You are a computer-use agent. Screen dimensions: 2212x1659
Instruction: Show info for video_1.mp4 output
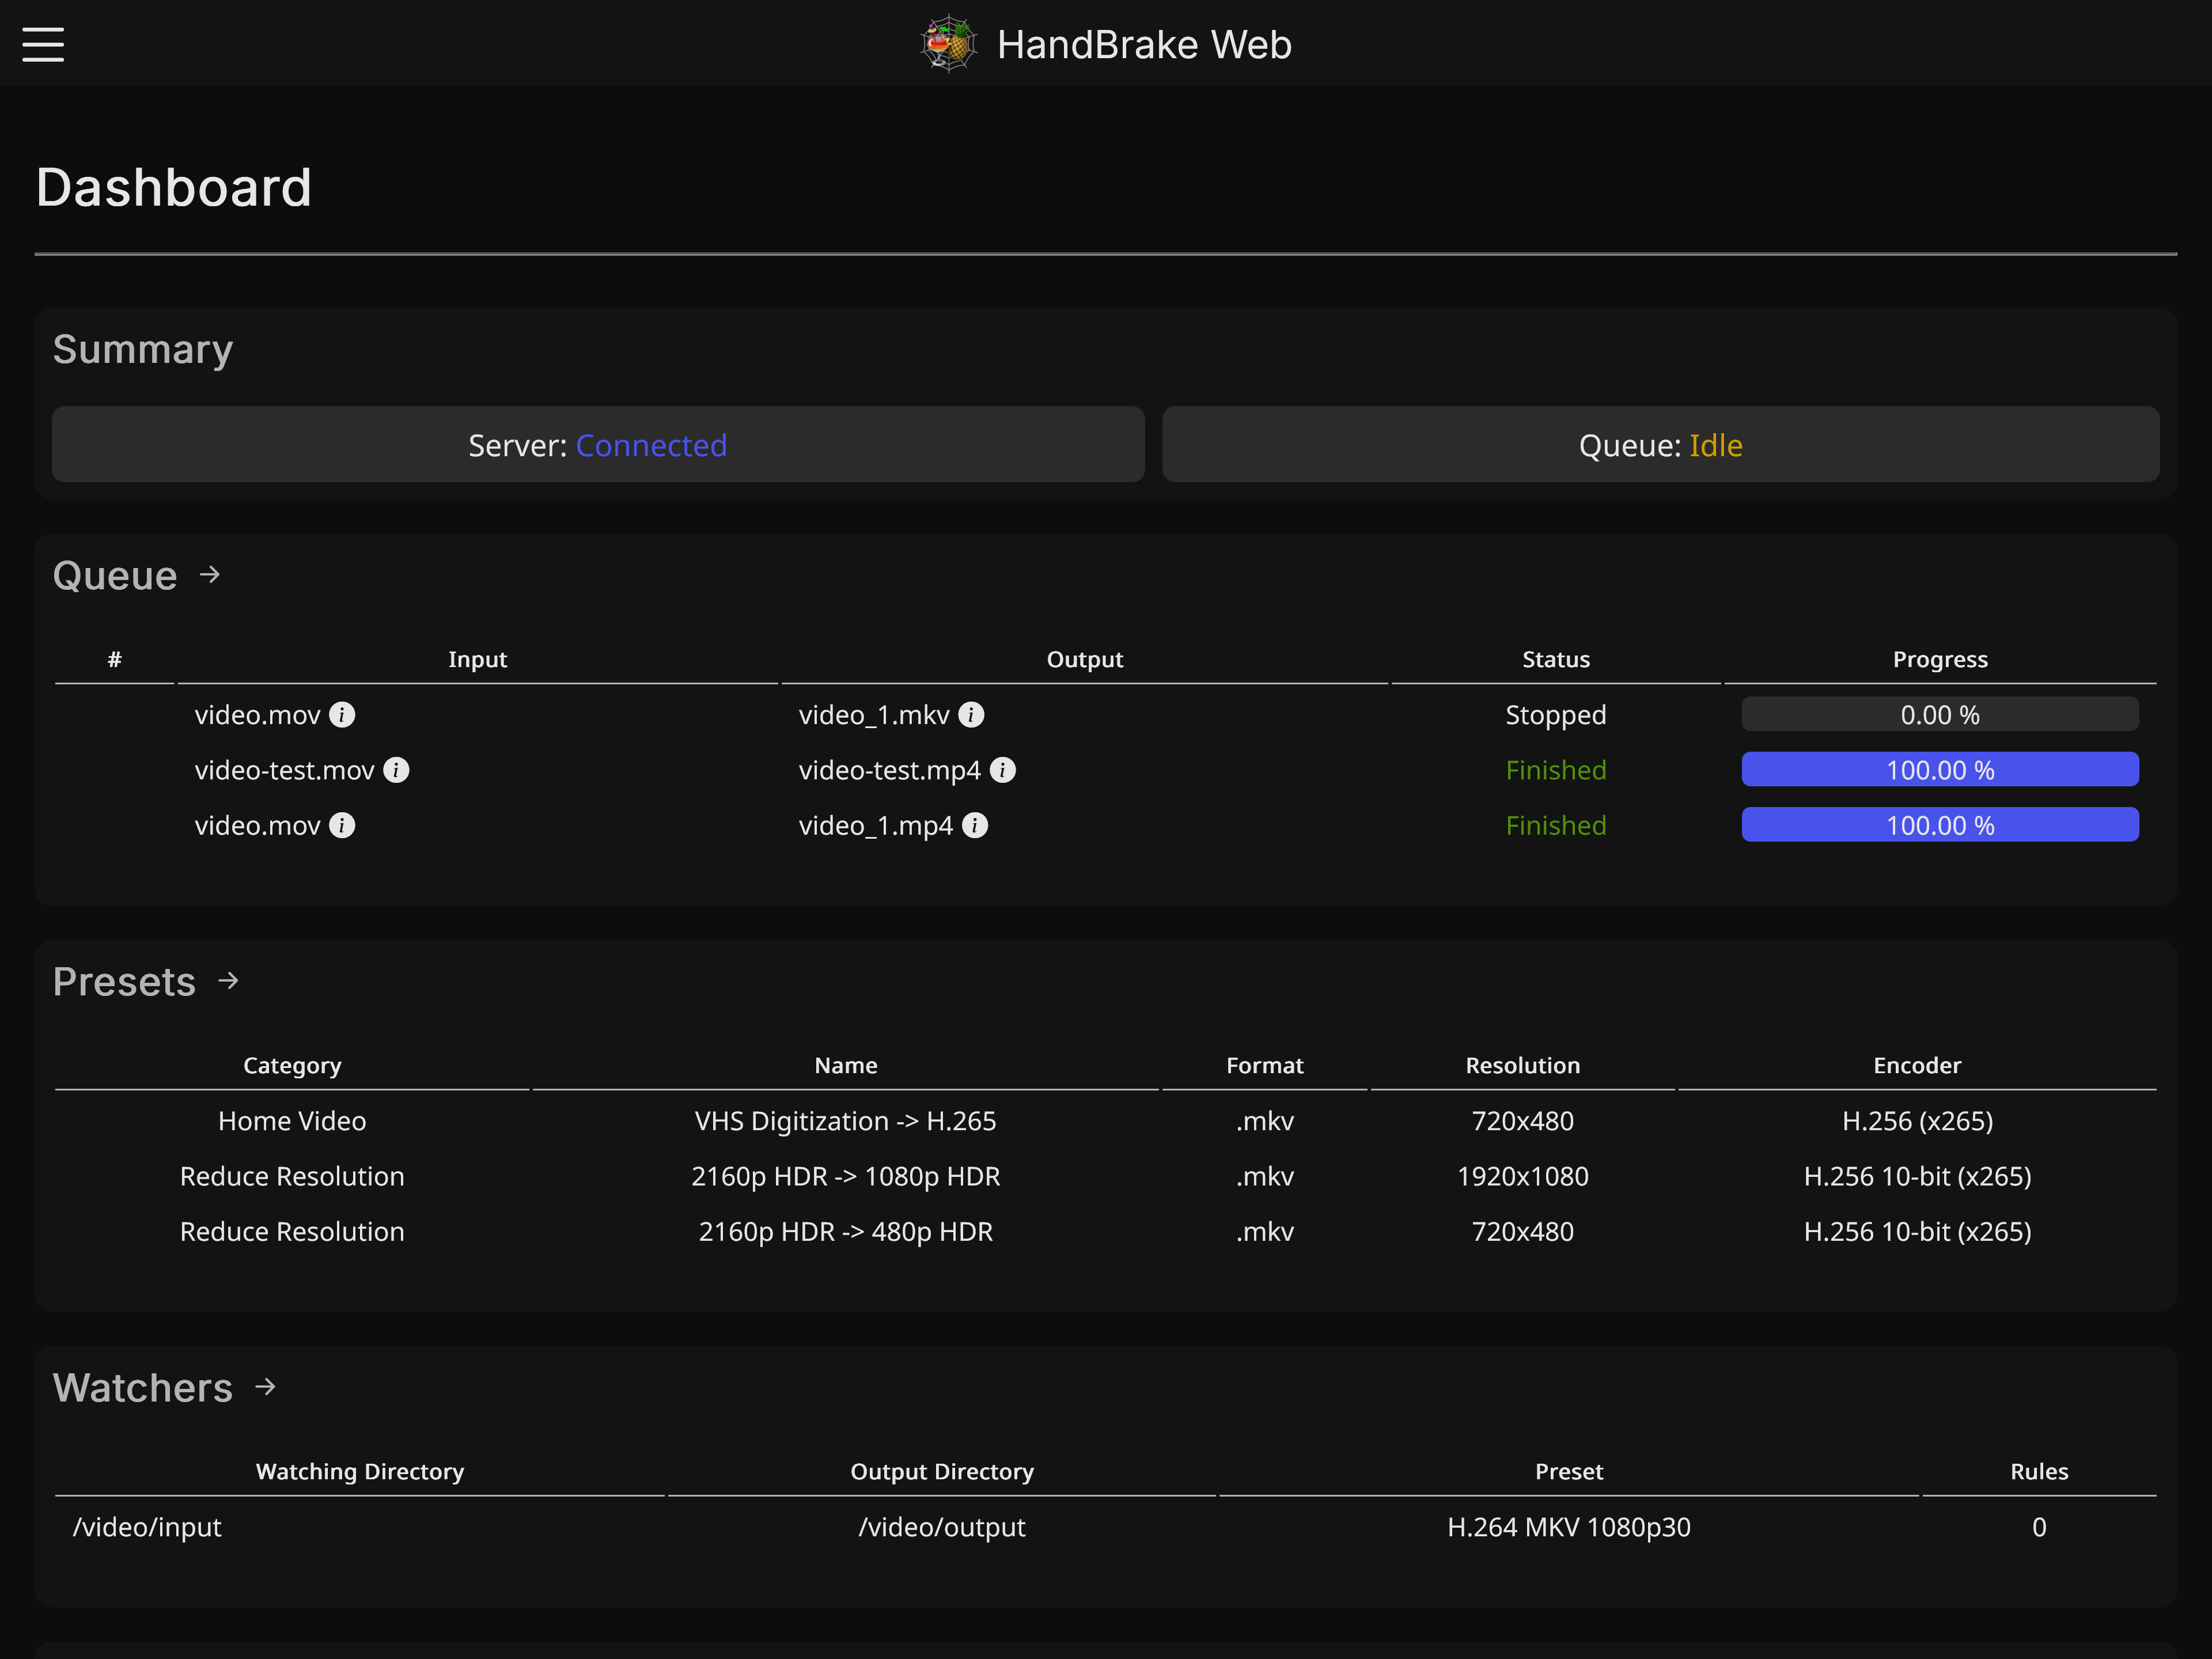tap(975, 825)
